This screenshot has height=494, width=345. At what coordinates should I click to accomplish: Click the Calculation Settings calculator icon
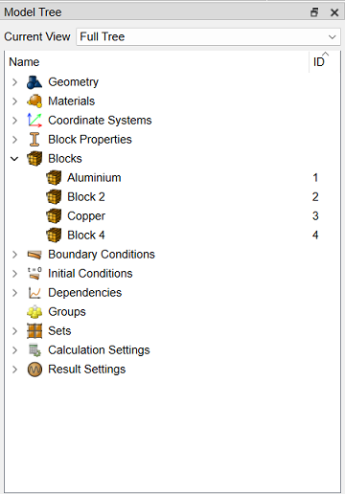[x=34, y=350]
